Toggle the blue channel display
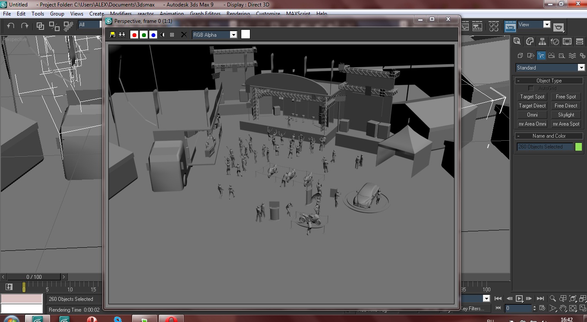The height and width of the screenshot is (322, 587). 153,35
